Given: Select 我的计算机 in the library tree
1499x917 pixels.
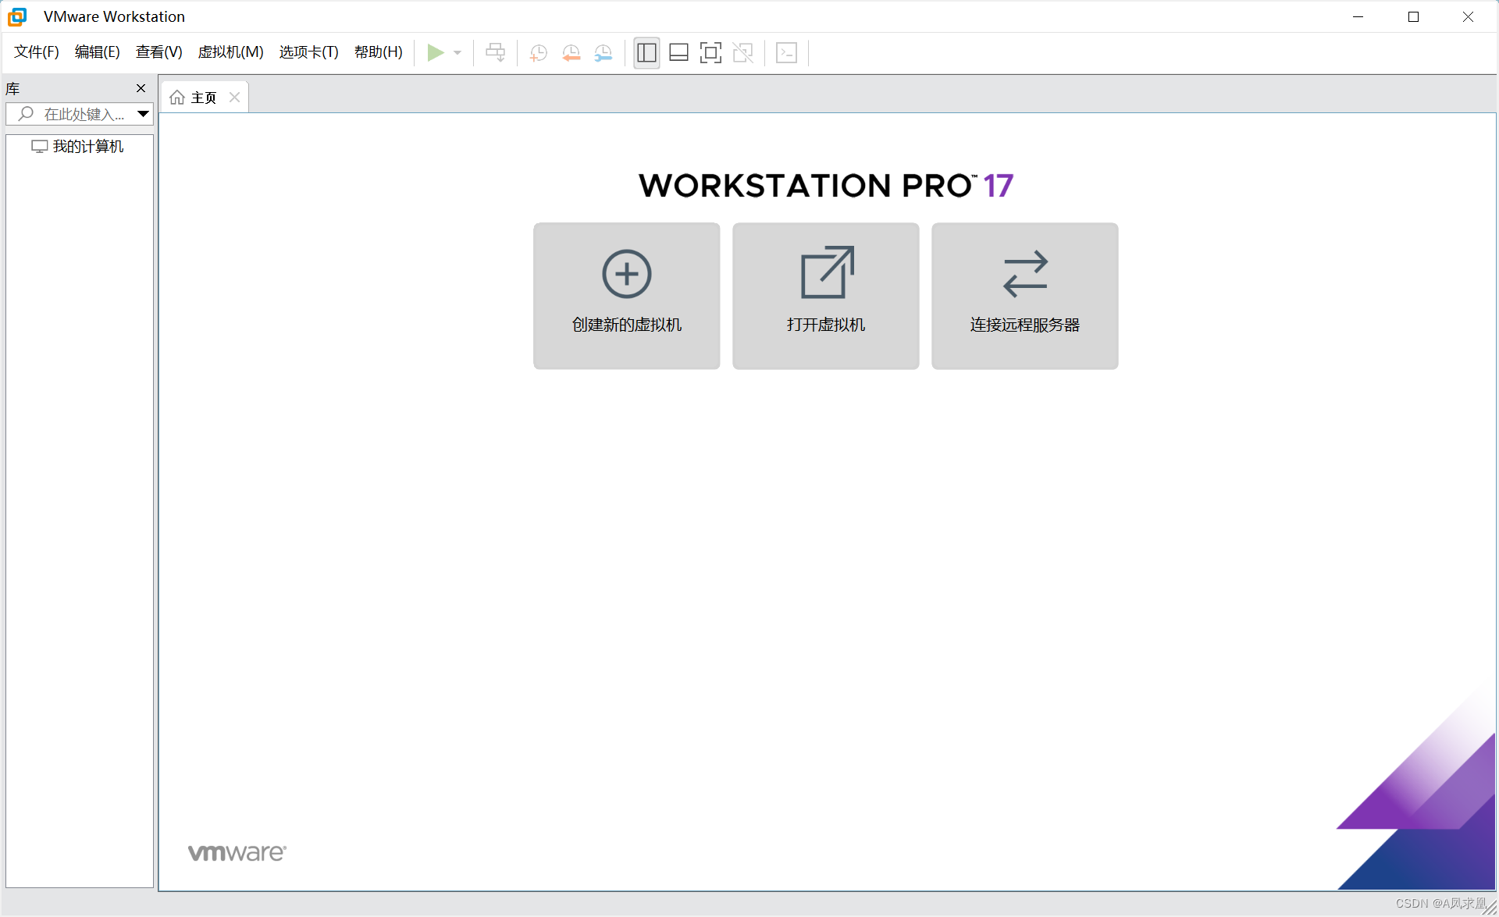Looking at the screenshot, I should click(x=87, y=147).
